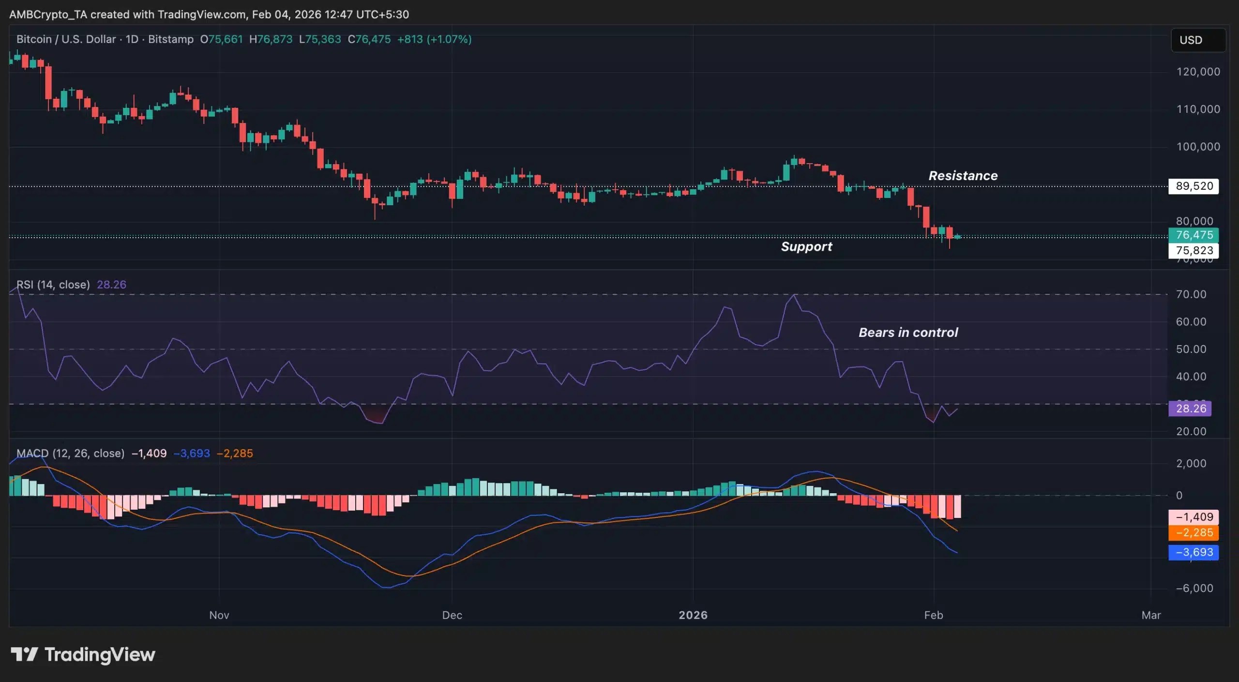1239x682 pixels.
Task: Open symbol search via Bitcoin / U.S. Dollar
Action: pyautogui.click(x=67, y=39)
